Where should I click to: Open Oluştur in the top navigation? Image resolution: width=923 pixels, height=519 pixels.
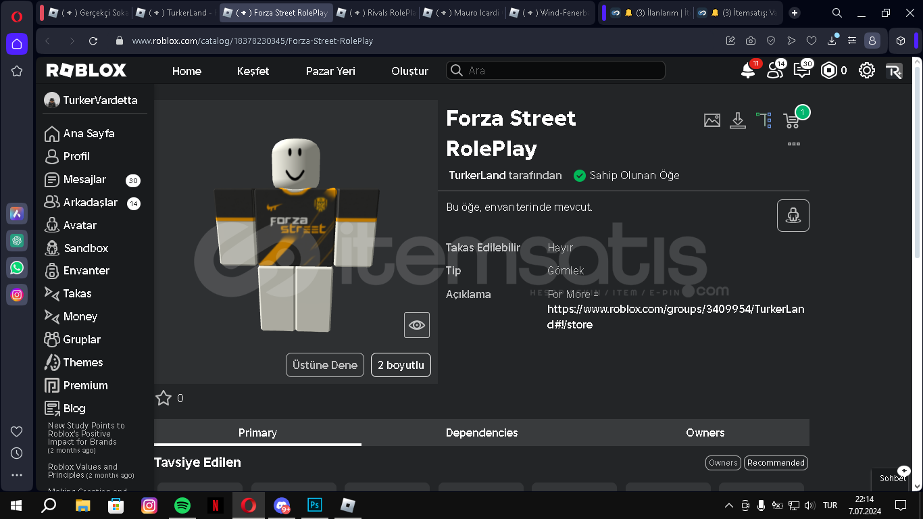pyautogui.click(x=410, y=71)
